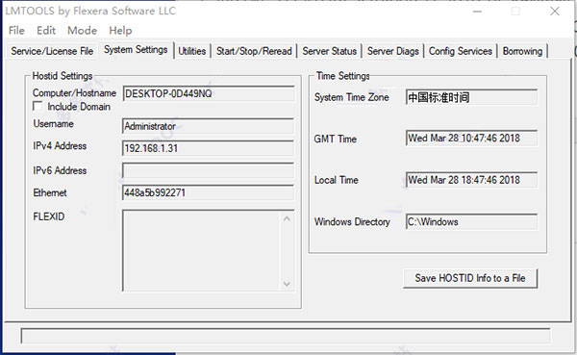577x355 pixels.
Task: Click the System Time Zone field
Action: click(x=471, y=97)
